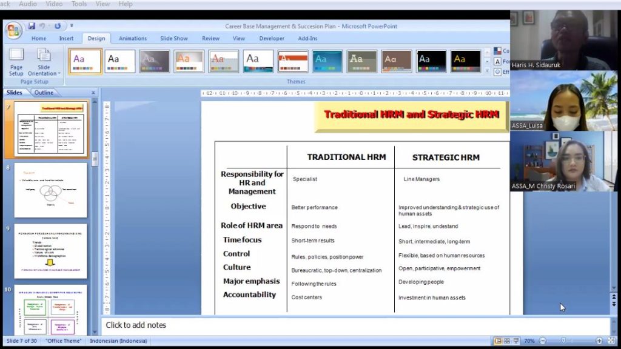Click the 70% zoom level button
This screenshot has height=349, width=621.
click(529, 341)
